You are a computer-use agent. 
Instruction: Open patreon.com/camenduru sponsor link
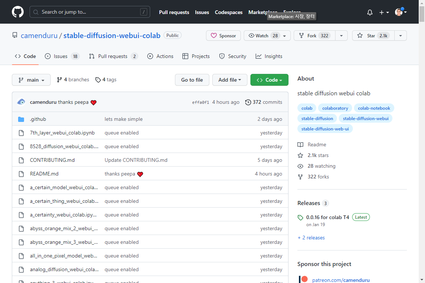(x=341, y=280)
